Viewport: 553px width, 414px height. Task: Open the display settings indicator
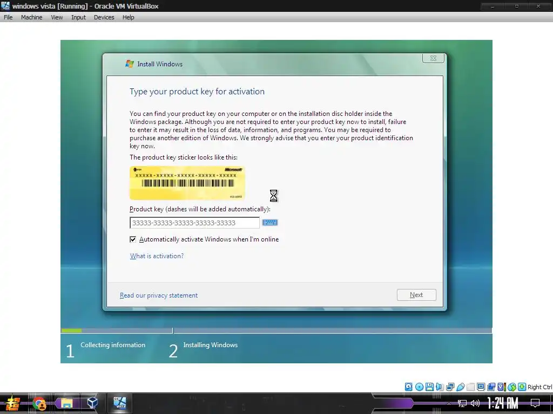coord(481,387)
